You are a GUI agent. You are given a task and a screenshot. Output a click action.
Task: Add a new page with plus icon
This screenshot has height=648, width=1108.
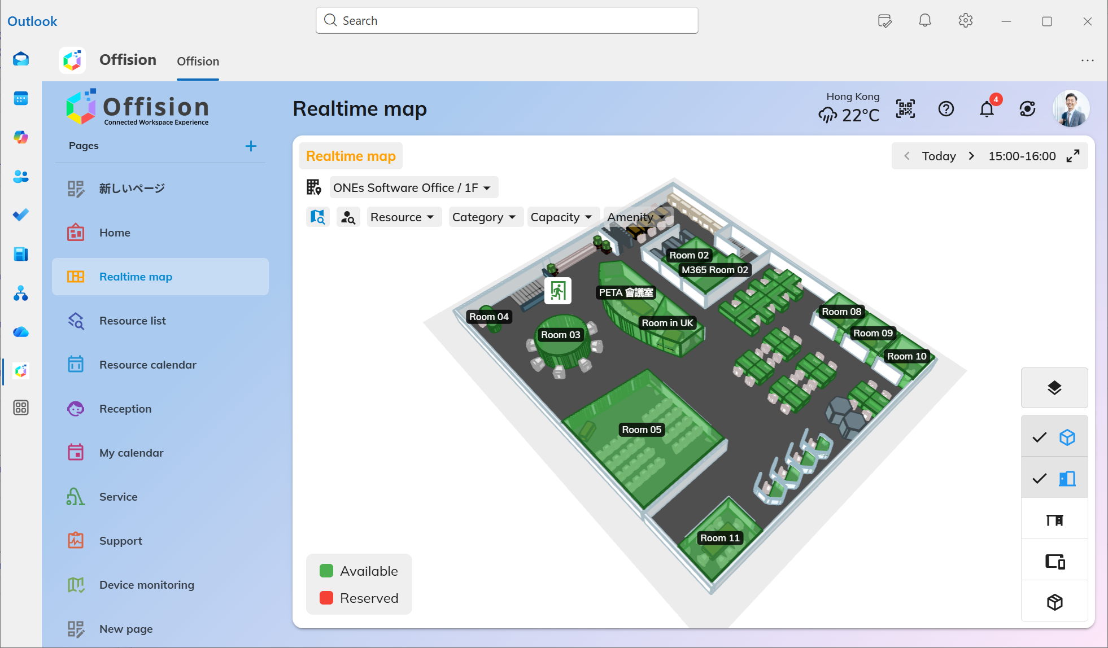click(x=251, y=146)
